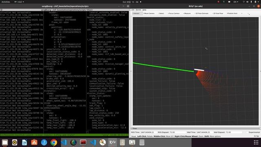
Task: Click the terminal window title bar
Action: pos(65,6)
